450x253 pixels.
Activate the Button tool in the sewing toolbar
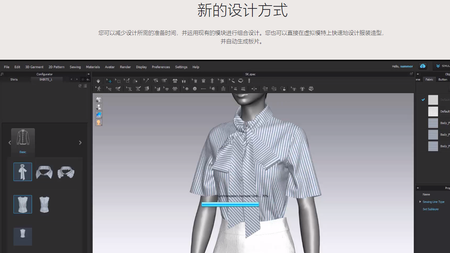[x=194, y=89]
